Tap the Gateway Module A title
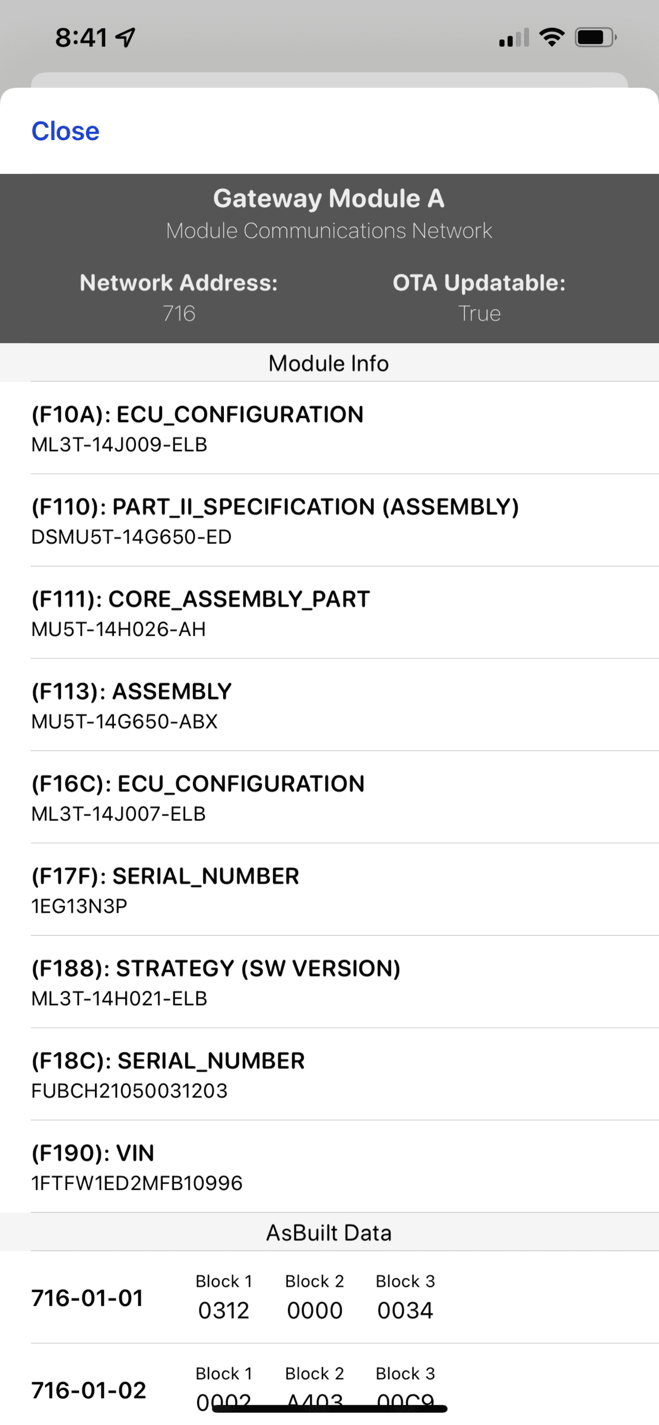 [x=329, y=198]
